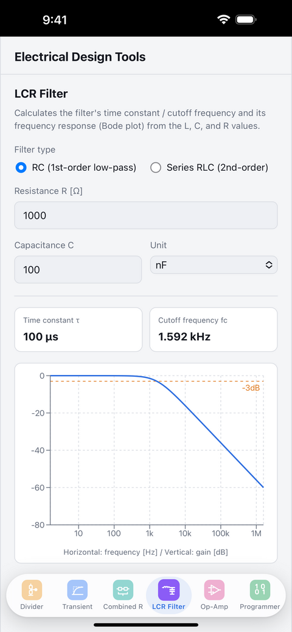Open the Combined R tool icon

123,590
